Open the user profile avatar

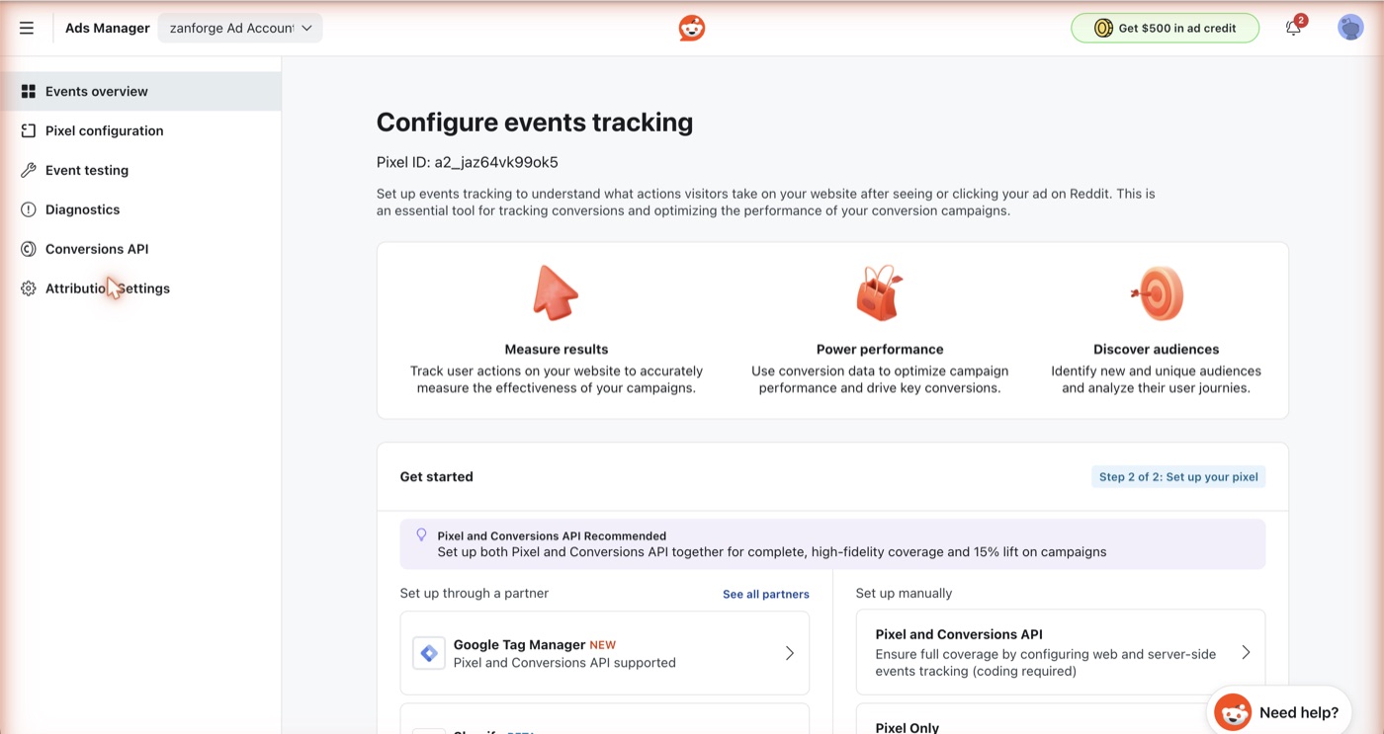1350,28
